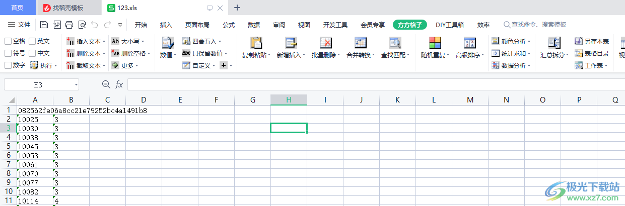Click cell containing 10114

[x=35, y=200]
